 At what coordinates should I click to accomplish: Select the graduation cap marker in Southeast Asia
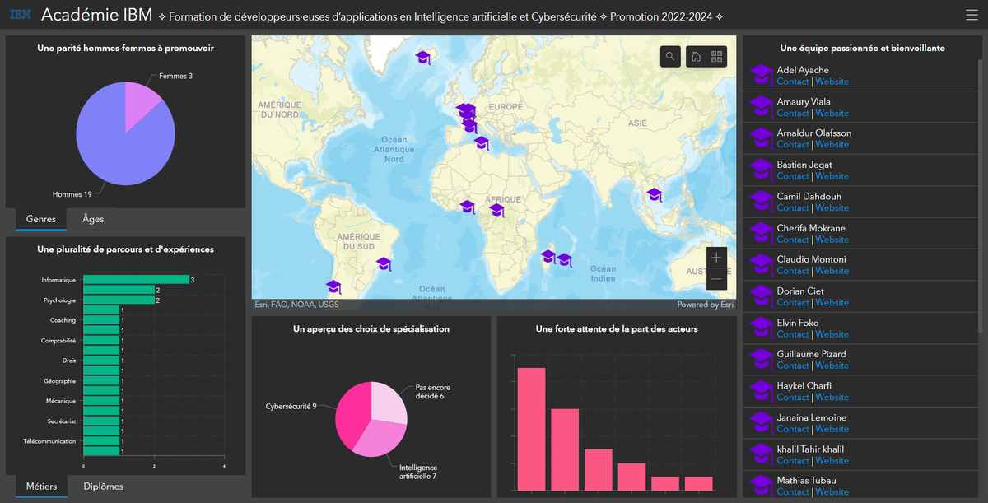coord(654,195)
